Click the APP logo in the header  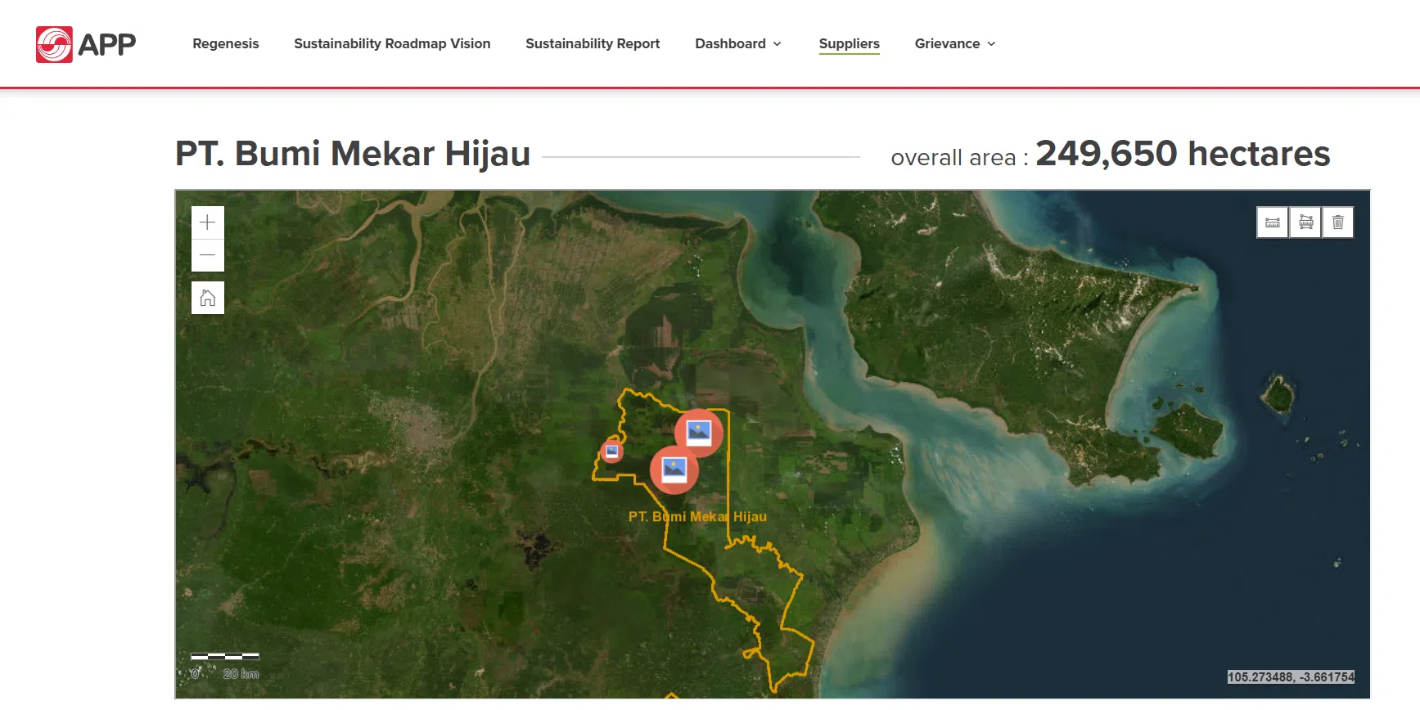(x=86, y=44)
